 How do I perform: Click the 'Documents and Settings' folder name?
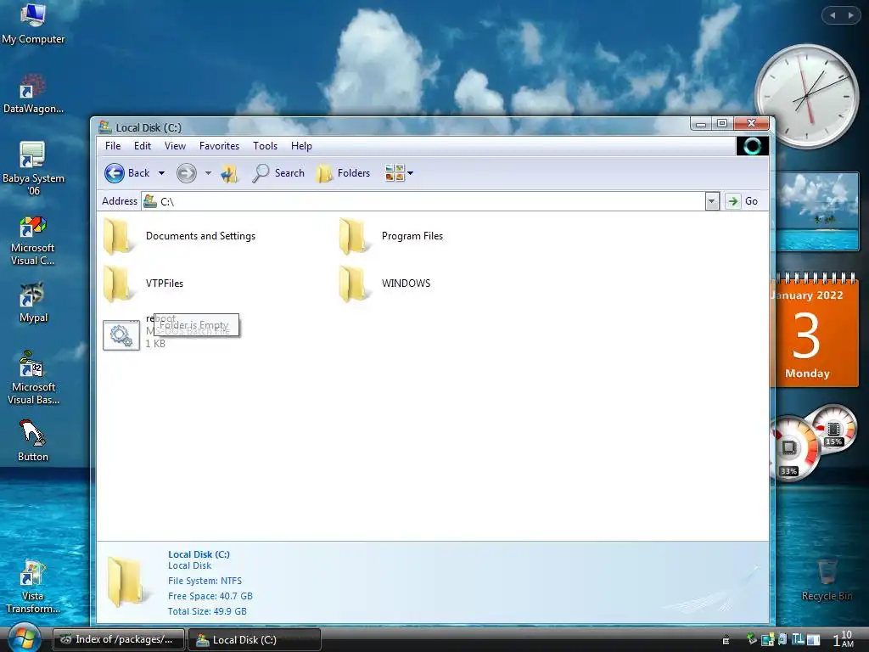click(x=200, y=236)
